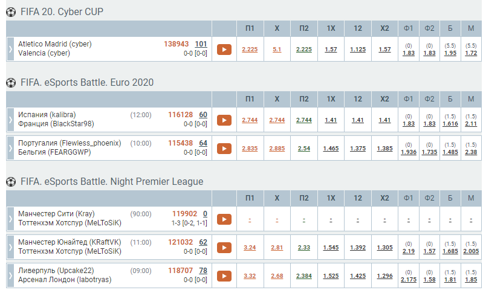Play the Atletico Madrid vs Valencia live stream
The height and width of the screenshot is (293, 483).
point(224,50)
